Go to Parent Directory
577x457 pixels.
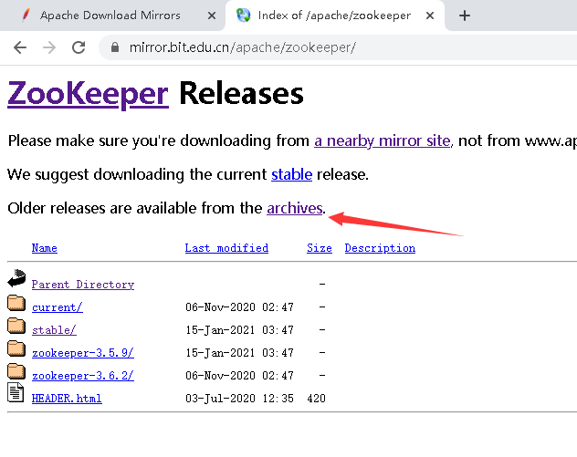coord(83,285)
